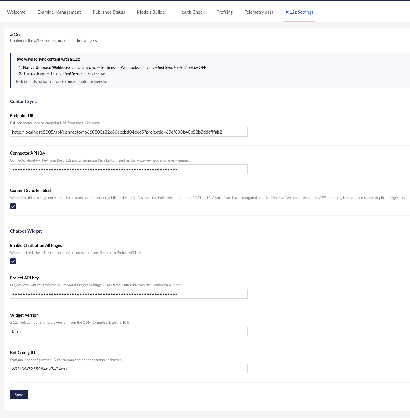The image size is (410, 418).
Task: Edit the Widget Version field
Action: [x=129, y=331]
